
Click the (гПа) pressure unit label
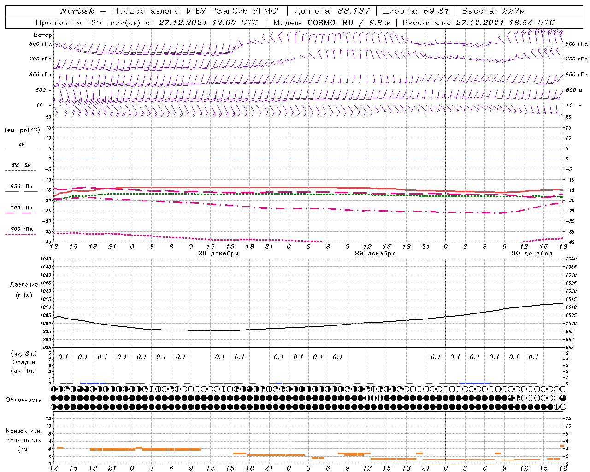point(24,295)
